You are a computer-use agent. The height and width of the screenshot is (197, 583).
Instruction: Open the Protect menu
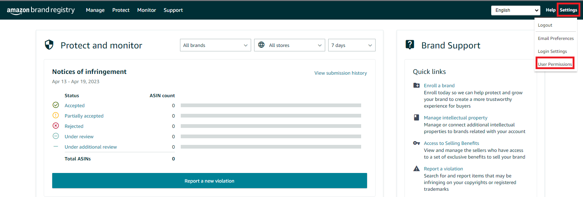tap(121, 10)
